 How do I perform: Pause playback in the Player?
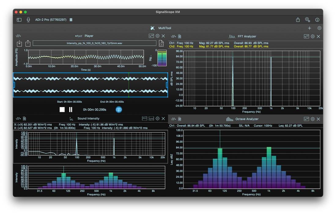point(71,109)
